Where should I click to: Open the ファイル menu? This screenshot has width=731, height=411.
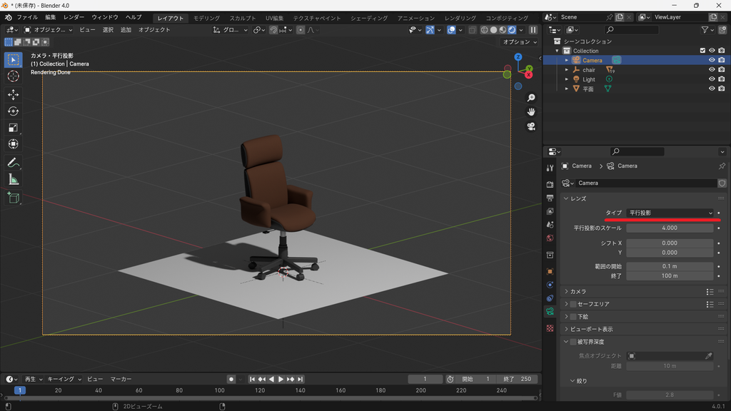27,17
